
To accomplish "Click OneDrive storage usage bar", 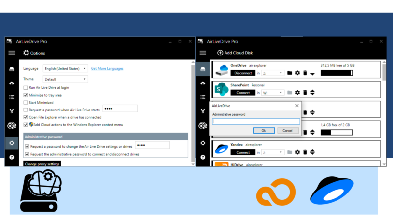I will tap(337, 73).
